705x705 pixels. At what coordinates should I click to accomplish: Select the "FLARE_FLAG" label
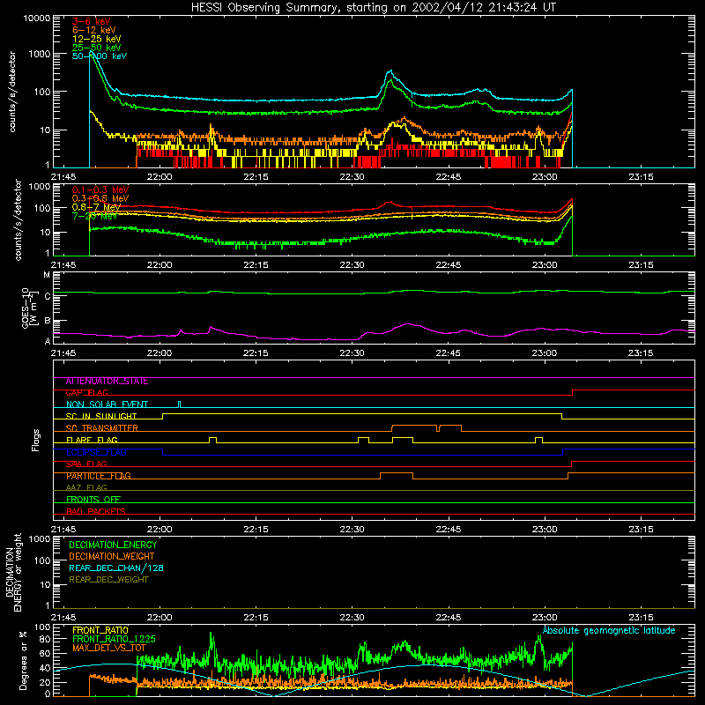[92, 440]
